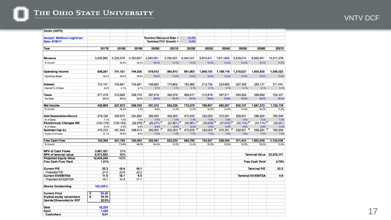Click the Debt value 32,220 cell

tap(99, 207)
